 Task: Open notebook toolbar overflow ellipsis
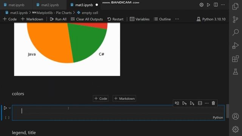click(177, 19)
